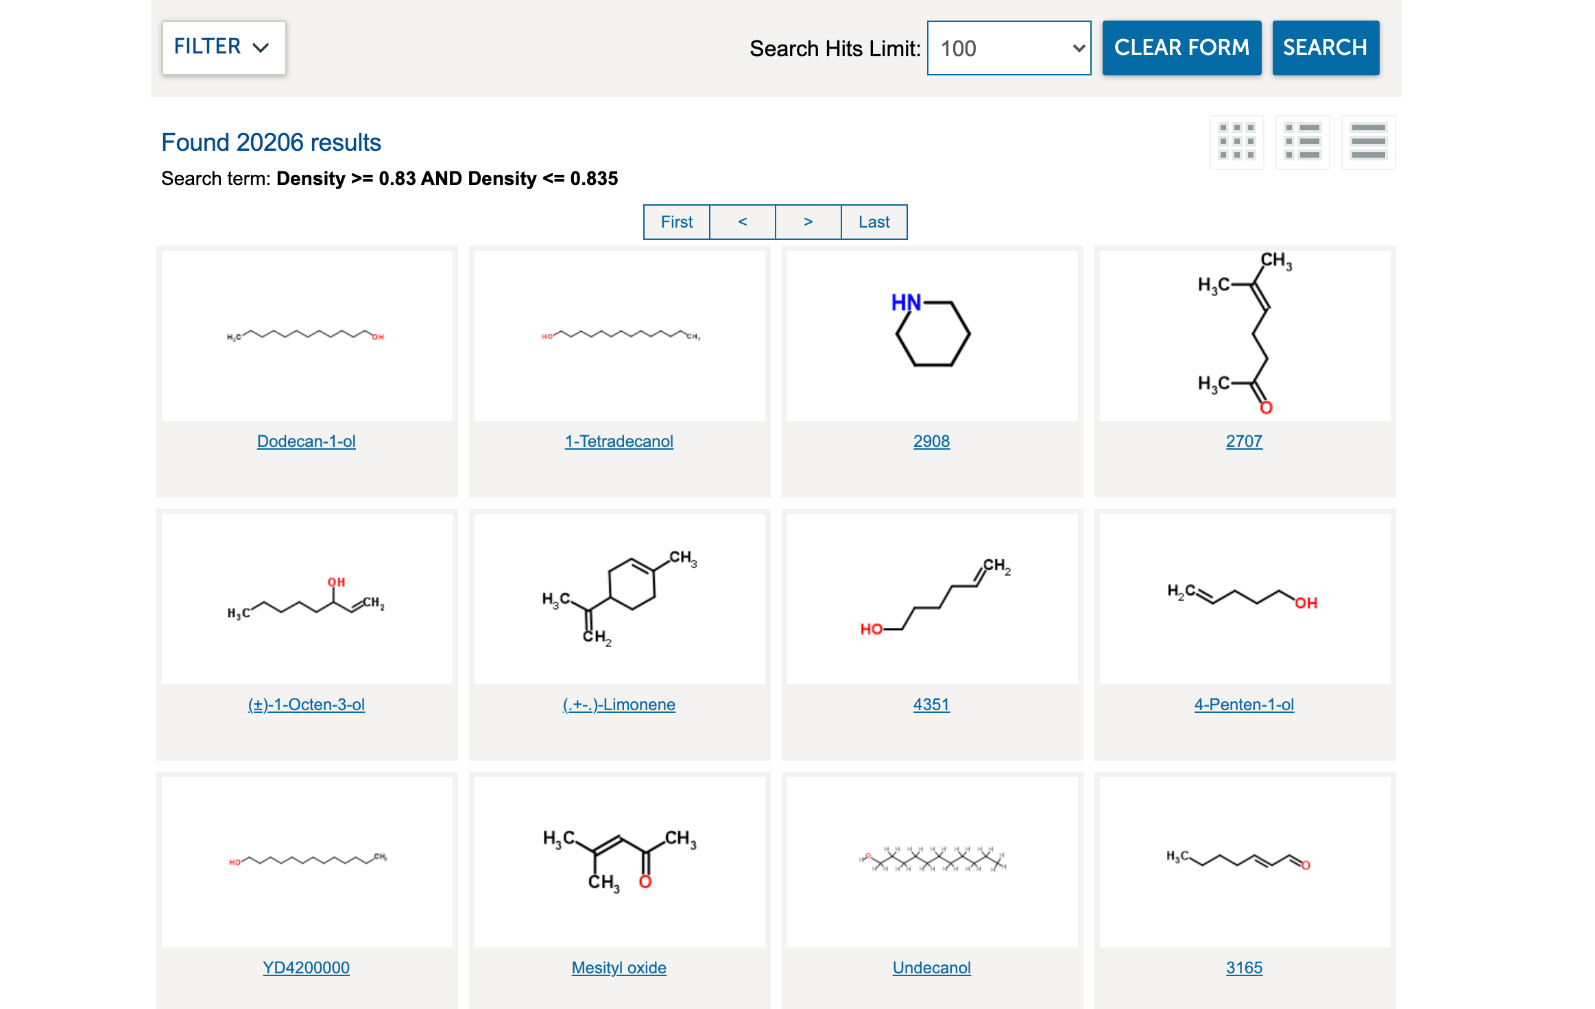This screenshot has width=1595, height=1009.
Task: Open the (.+-.)-Limonene link
Action: [x=619, y=705]
